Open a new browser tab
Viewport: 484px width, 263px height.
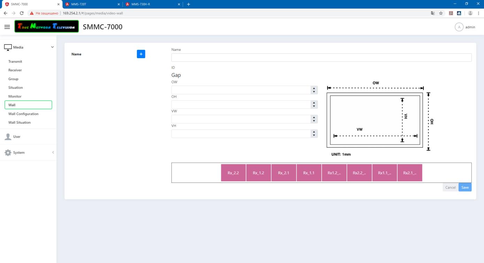pos(189,4)
